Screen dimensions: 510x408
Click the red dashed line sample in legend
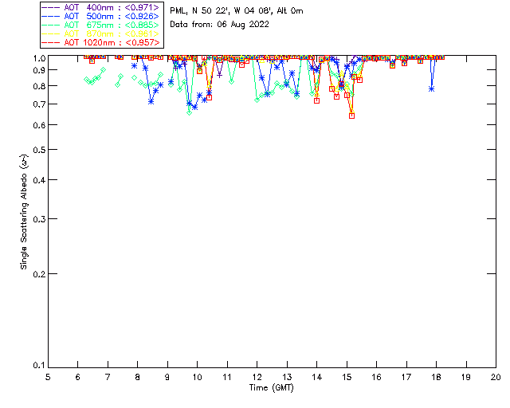[x=51, y=42]
